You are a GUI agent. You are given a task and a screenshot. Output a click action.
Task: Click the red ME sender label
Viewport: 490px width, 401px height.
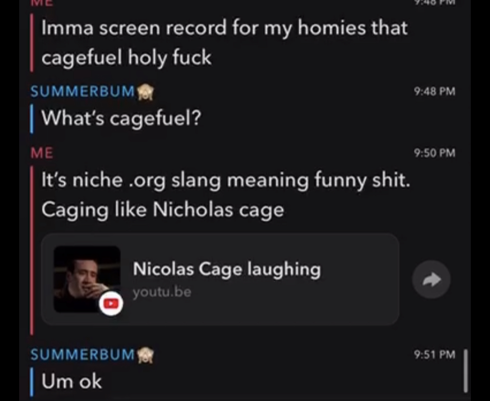(42, 153)
